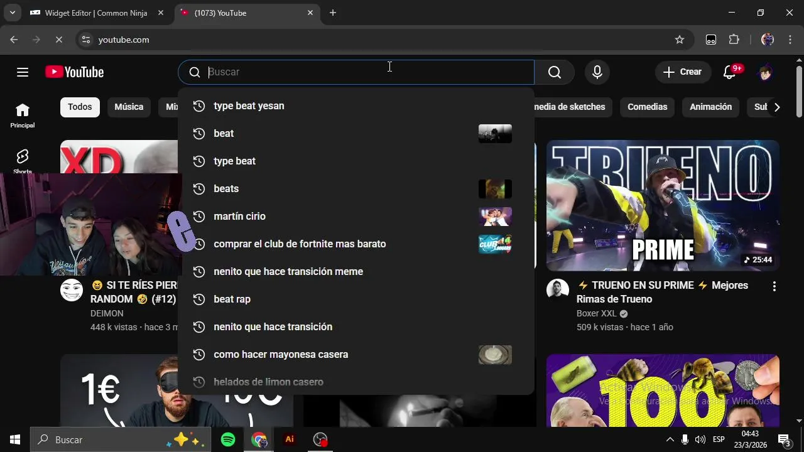
Task: Open the Chrome profile avatar
Action: point(768,40)
